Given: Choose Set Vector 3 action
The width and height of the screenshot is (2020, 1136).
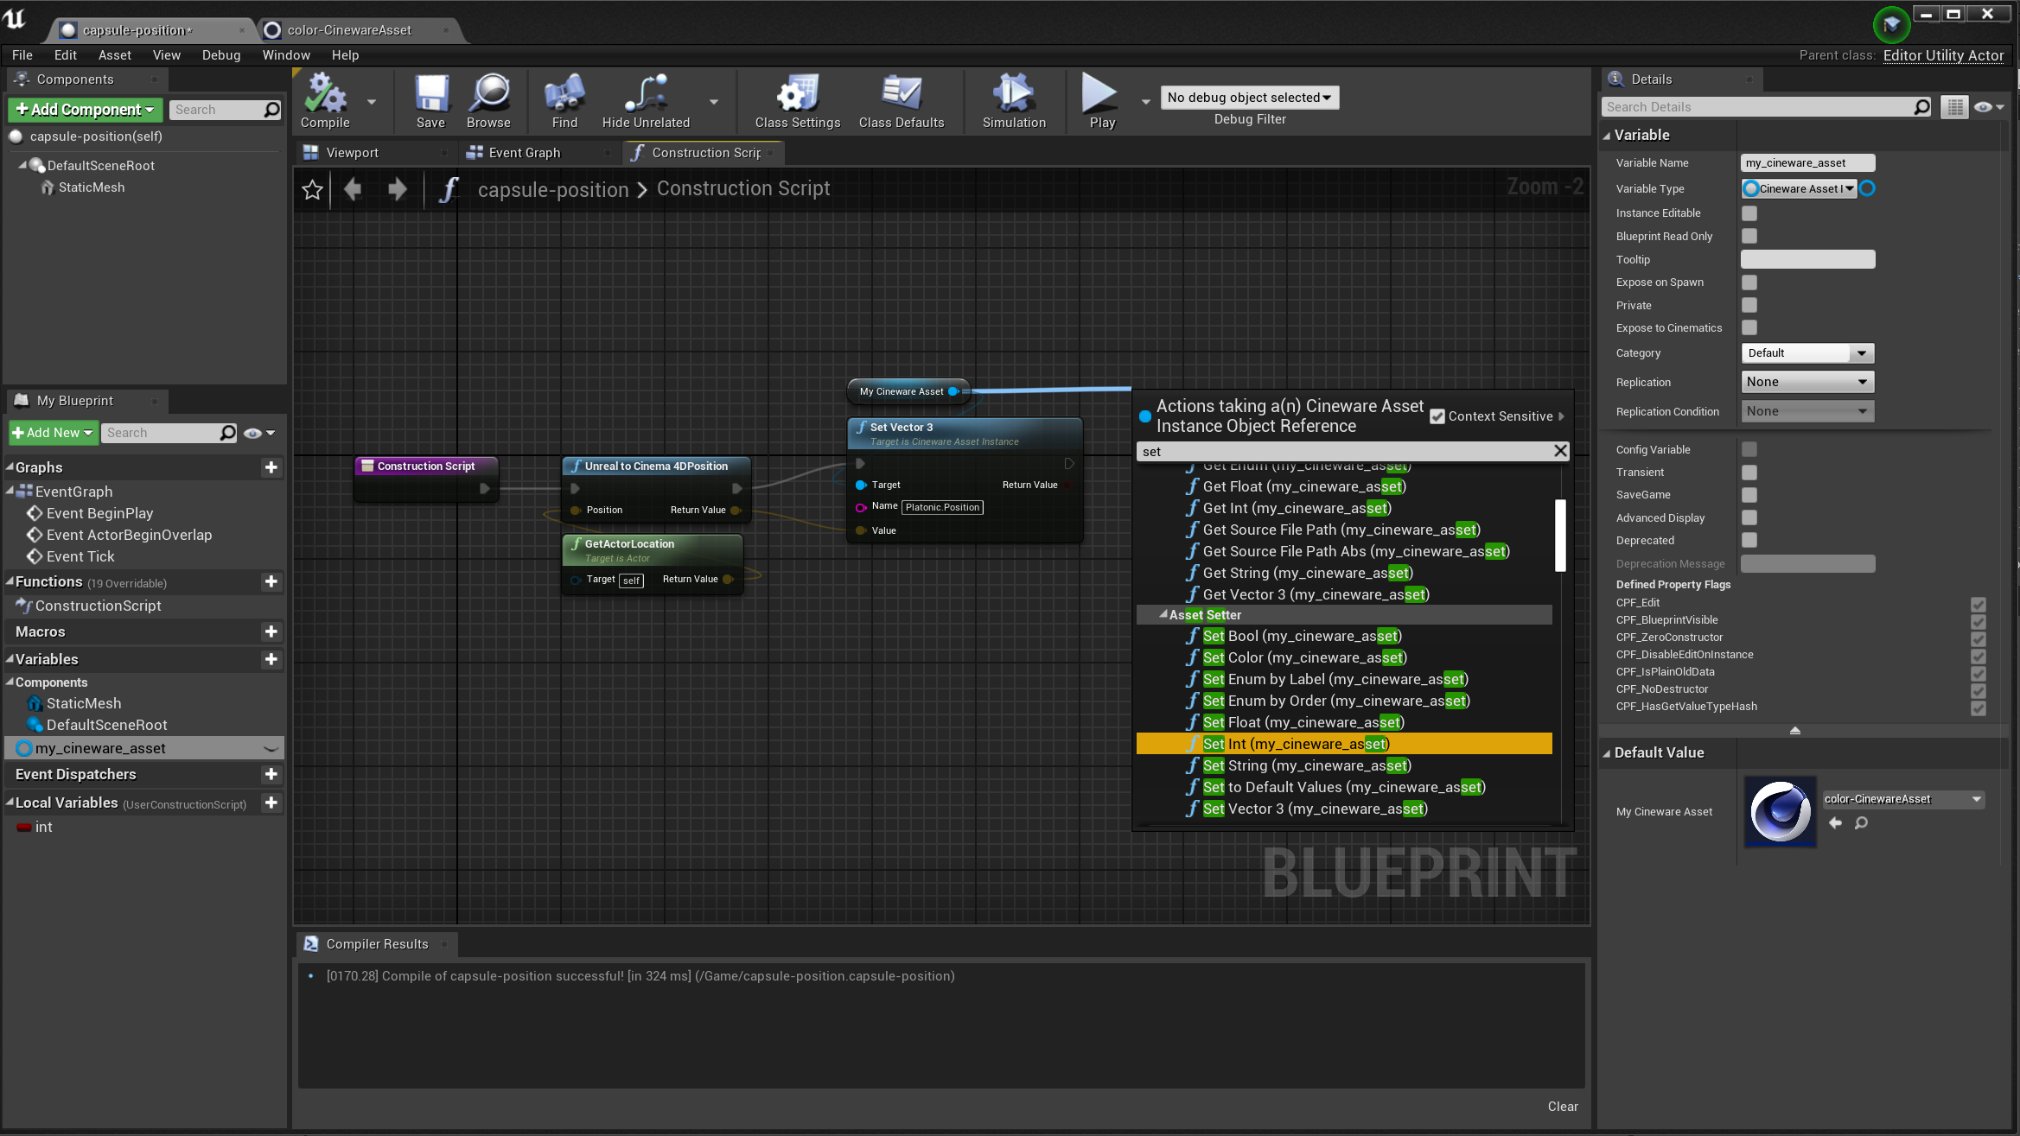Looking at the screenshot, I should point(1344,809).
